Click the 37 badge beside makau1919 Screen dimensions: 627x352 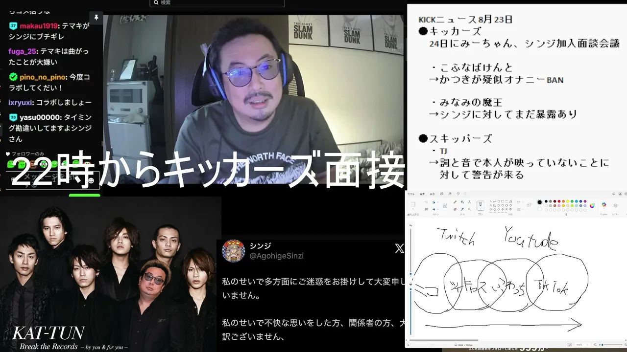coord(13,25)
